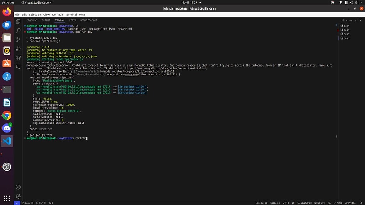Click the Copilot icon in status bar
365x205 pixels.
[329, 203]
